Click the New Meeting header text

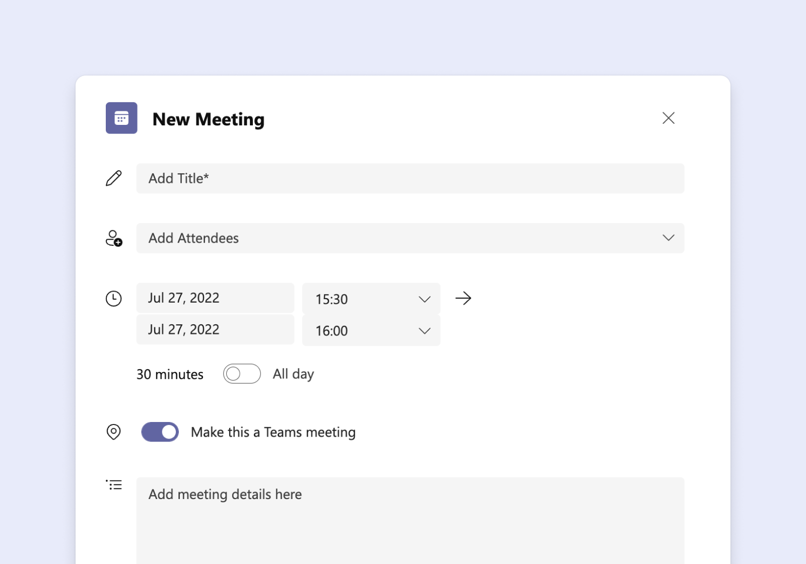coord(208,119)
